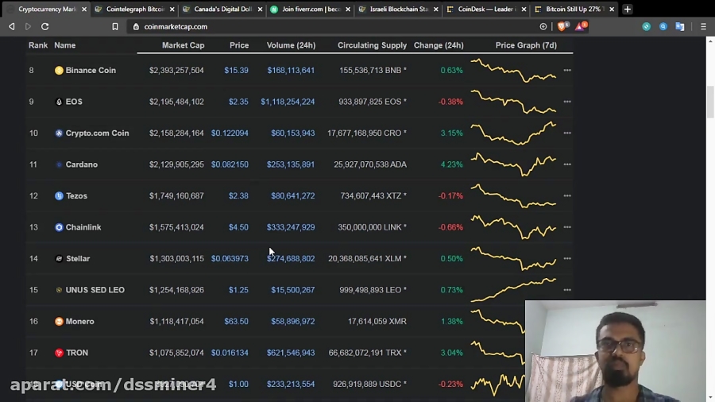
Task: Open more options for Binance Coin row
Action: point(567,70)
